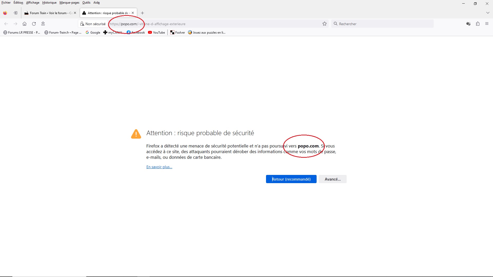Click the Firefox View icon
Image resolution: width=493 pixels, height=277 pixels.
pos(5,13)
